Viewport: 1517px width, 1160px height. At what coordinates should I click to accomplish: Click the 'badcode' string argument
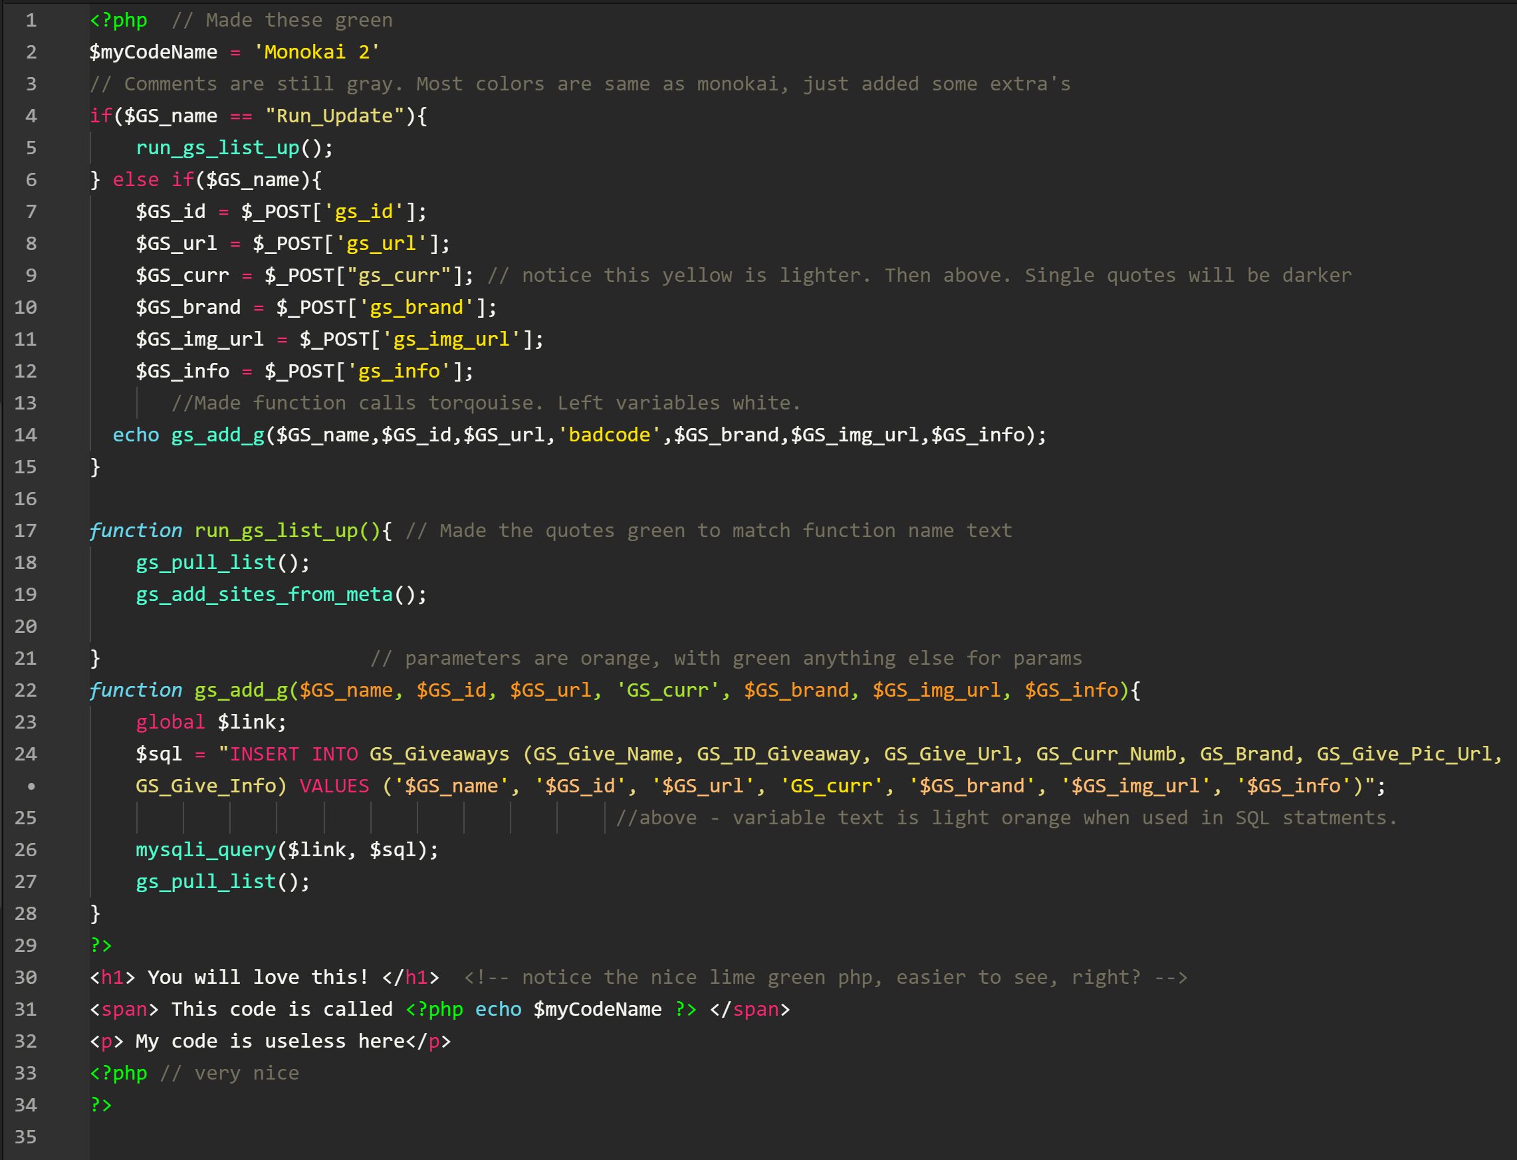[609, 434]
